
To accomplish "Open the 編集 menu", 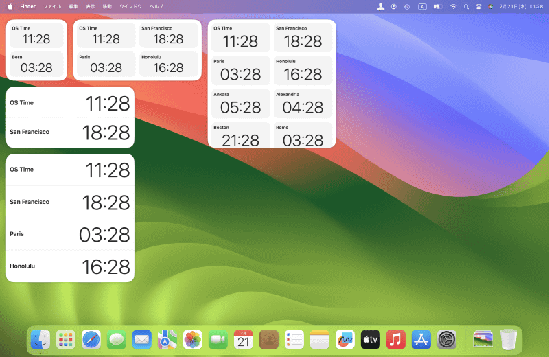I will pos(73,6).
